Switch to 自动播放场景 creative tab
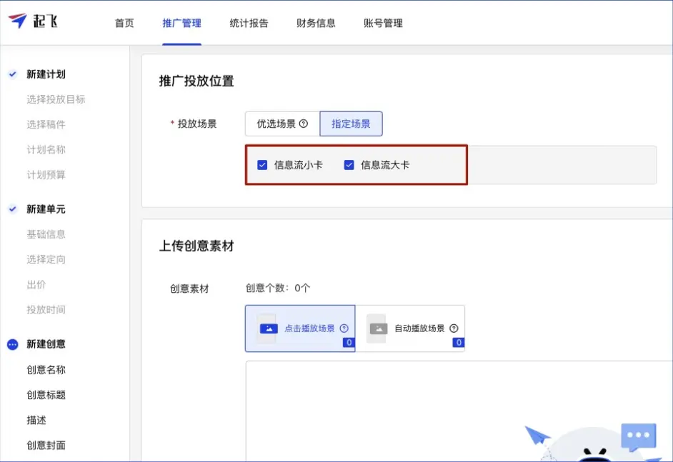Screen dimensions: 673x462 click(x=411, y=328)
